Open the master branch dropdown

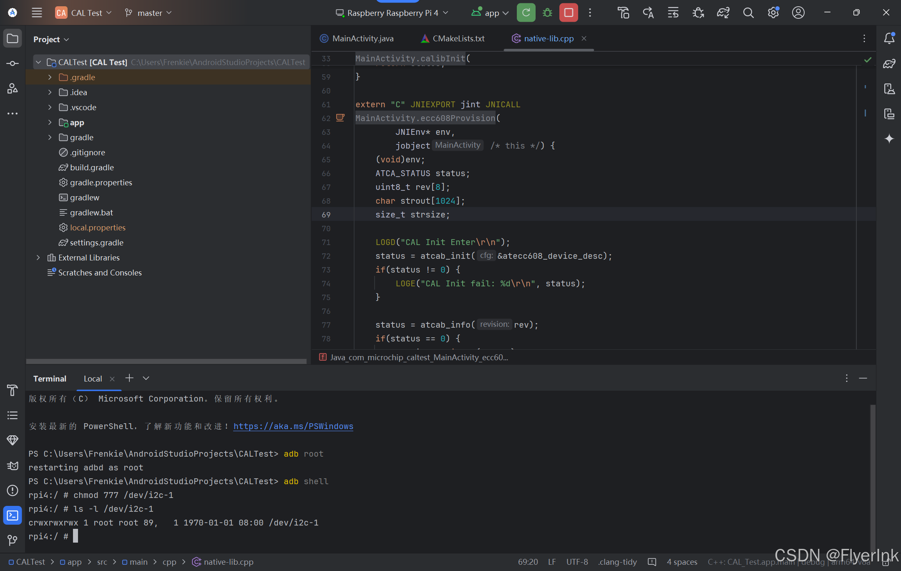pyautogui.click(x=148, y=13)
